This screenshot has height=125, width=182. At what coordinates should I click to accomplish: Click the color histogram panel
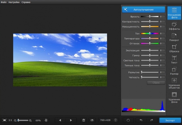[x=143, y=105]
